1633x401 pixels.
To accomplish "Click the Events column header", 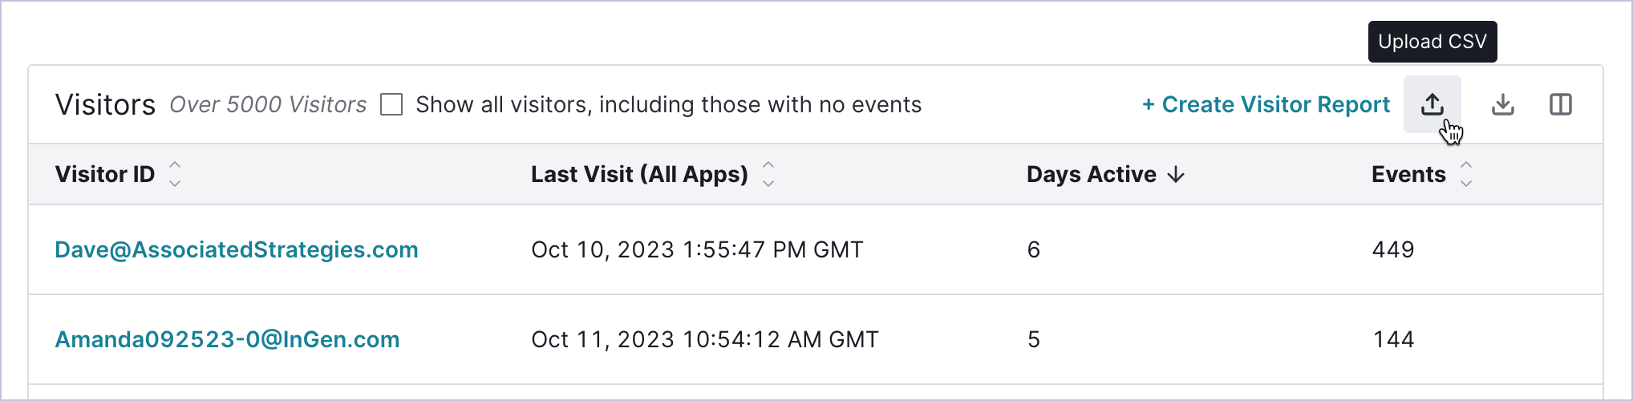I will click(x=1408, y=174).
